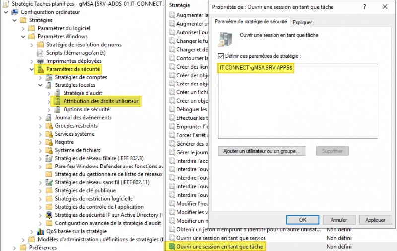Image resolution: width=397 pixels, height=251 pixels.
Task: Expand Stratégie de résolution de noms
Action: 32,45
